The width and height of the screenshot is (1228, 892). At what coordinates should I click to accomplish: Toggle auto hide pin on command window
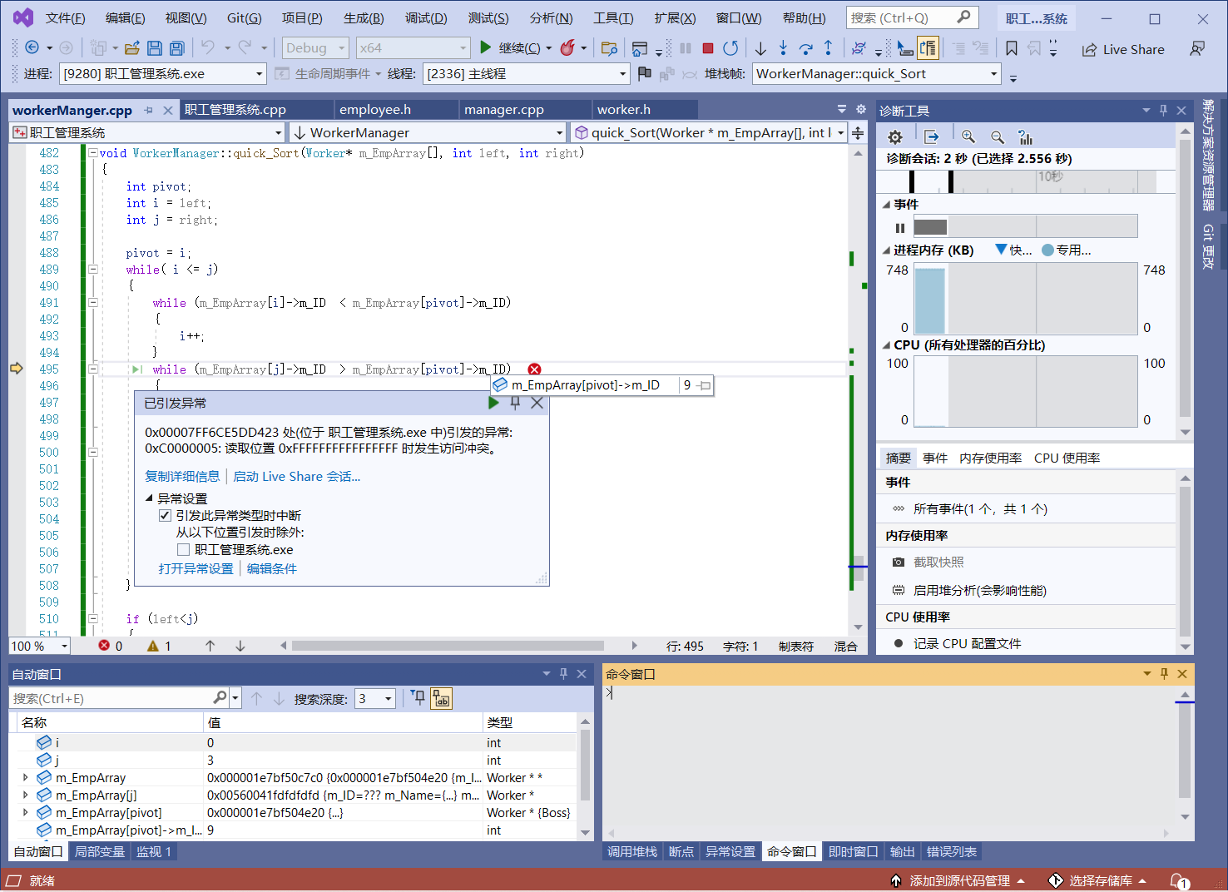point(1164,674)
